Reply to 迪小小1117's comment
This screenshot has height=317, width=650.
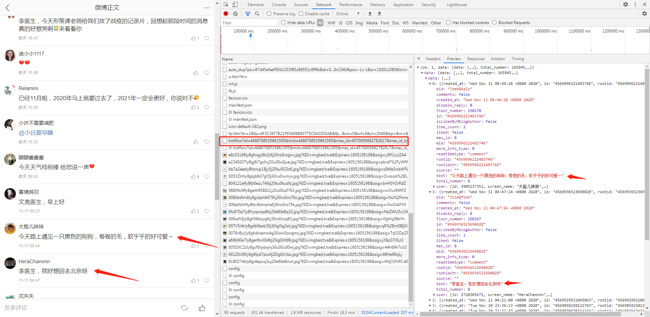click(x=207, y=73)
